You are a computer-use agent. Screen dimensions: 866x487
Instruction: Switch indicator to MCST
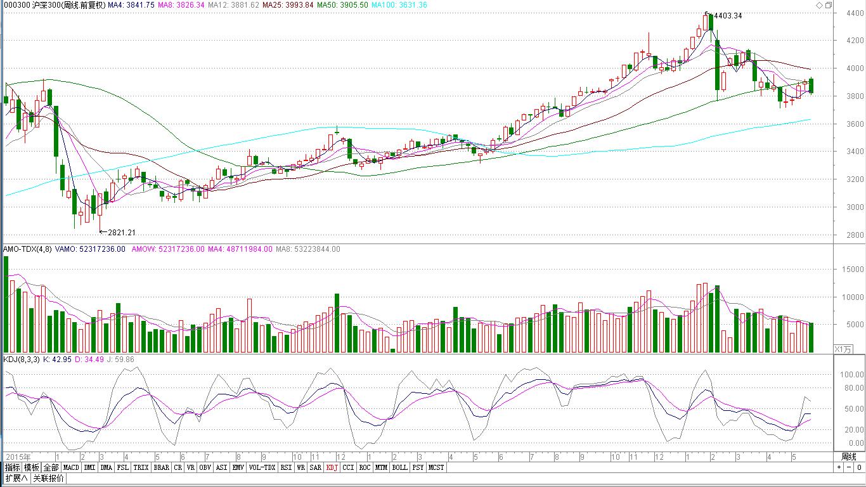click(x=436, y=467)
